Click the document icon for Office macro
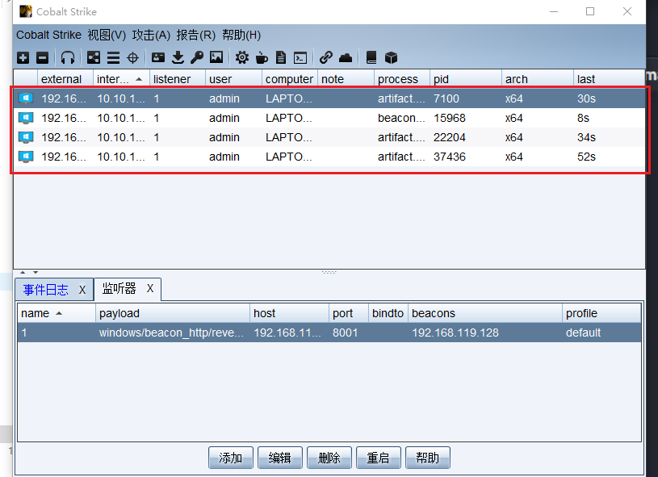Viewport: 658px width, 477px height. 281,57
